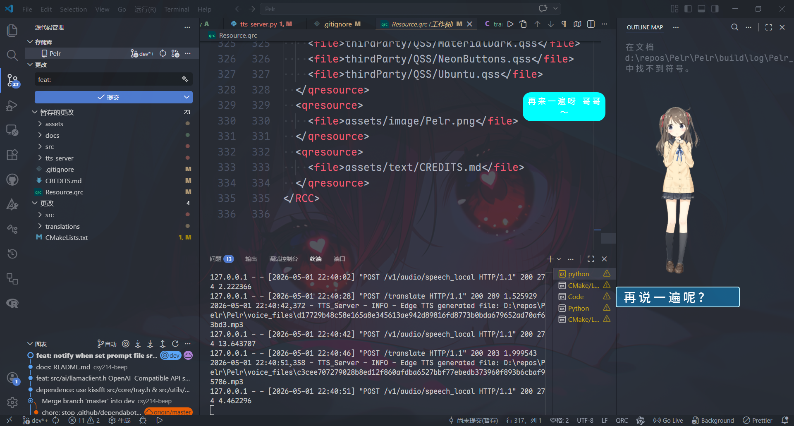Open Source Control view with 27 badge
This screenshot has height=426, width=794.
[12, 80]
